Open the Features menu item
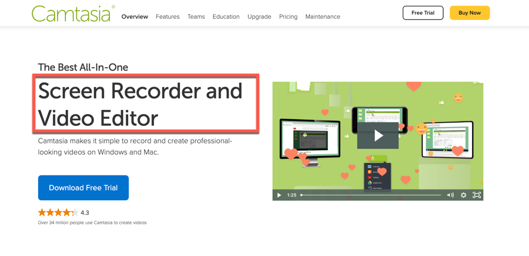Viewport: 529px width, 256px height. [x=168, y=16]
